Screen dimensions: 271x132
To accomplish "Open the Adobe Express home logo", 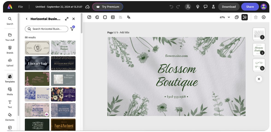I will tap(10, 7).
